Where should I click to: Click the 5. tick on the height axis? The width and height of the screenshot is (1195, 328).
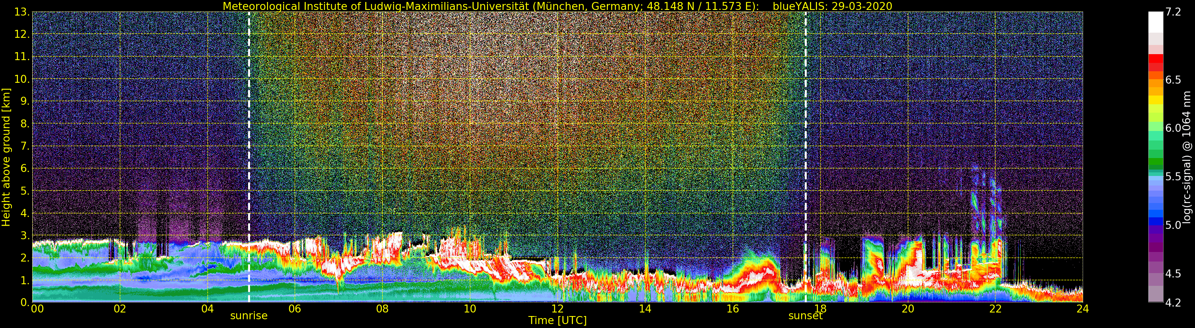[x=25, y=191]
